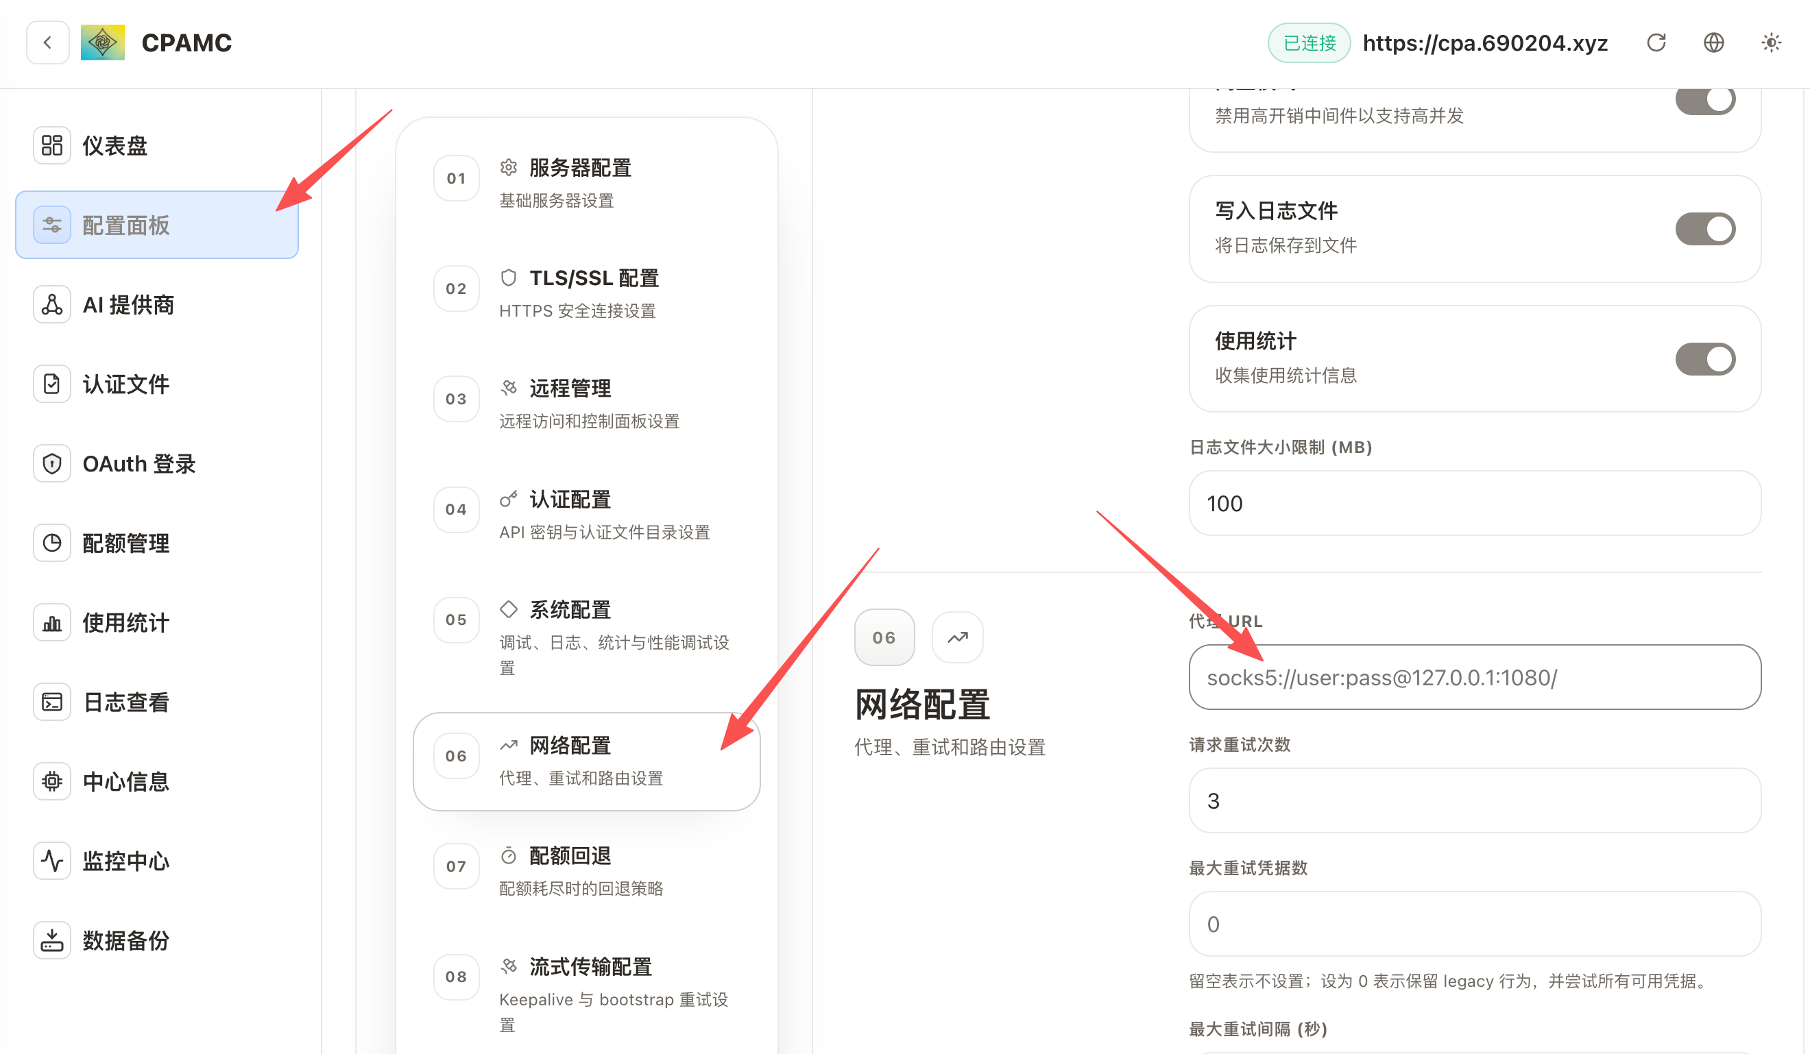Viewport: 1810px width, 1054px height.
Task: Open 仪表盘 in the sidebar
Action: click(156, 146)
